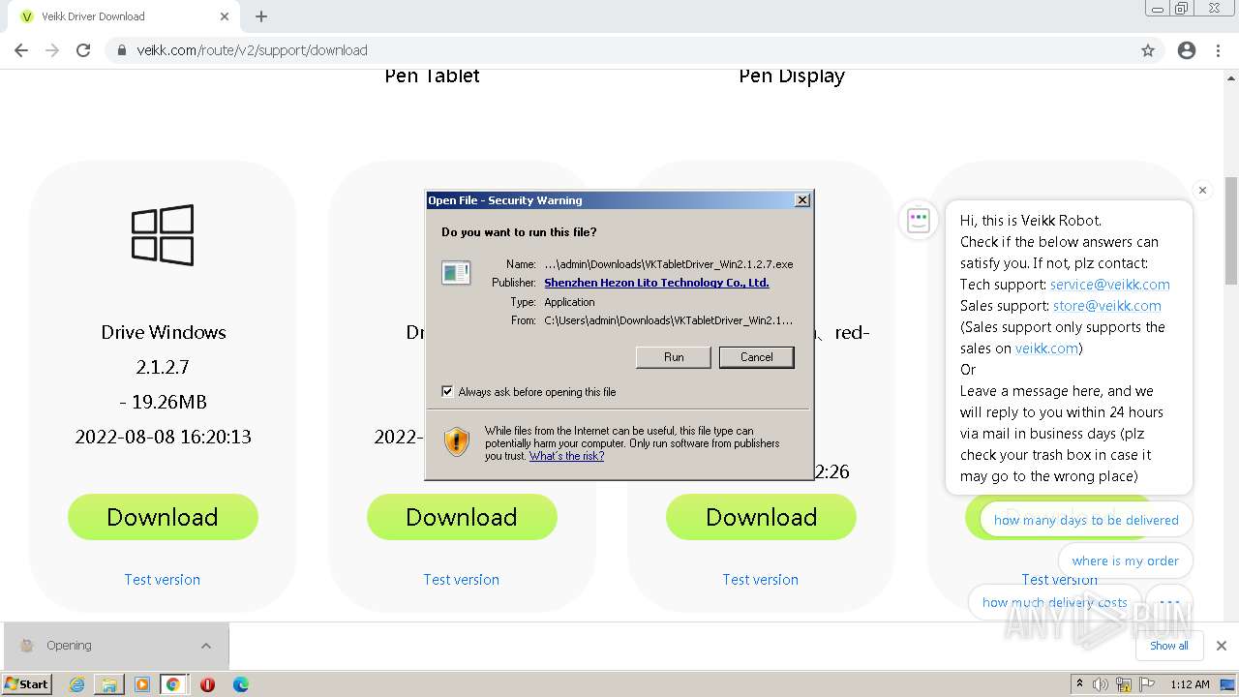Launch Microsoft Edge from taskbar

[241, 684]
